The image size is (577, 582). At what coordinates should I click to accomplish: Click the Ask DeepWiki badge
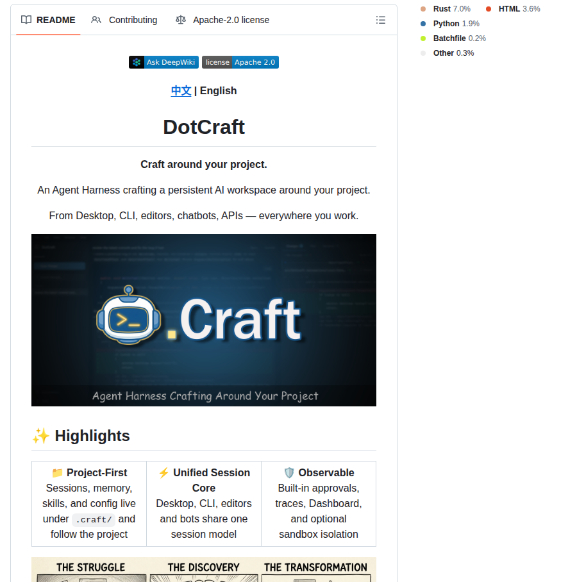[x=163, y=62]
